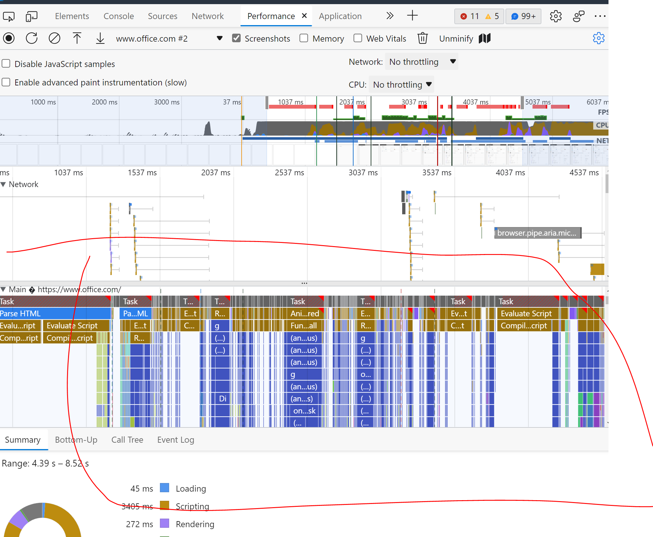Clear all recordings with the block icon
653x537 pixels.
point(54,38)
